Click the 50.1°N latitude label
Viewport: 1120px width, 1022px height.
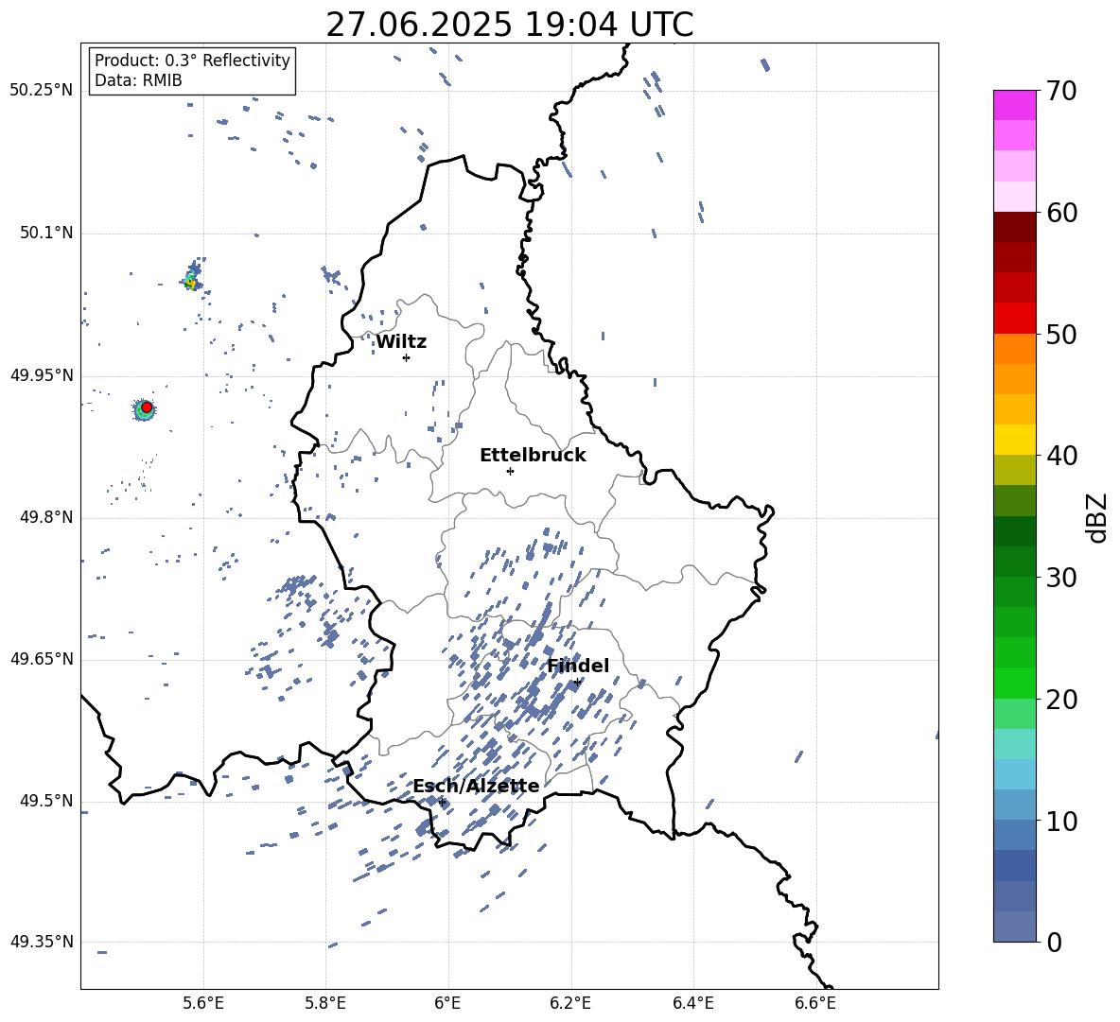[x=46, y=233]
